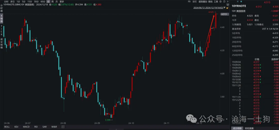This screenshot has height=130, width=279.
Task: Toggle the BOLL indicator
Action: coord(7,127)
